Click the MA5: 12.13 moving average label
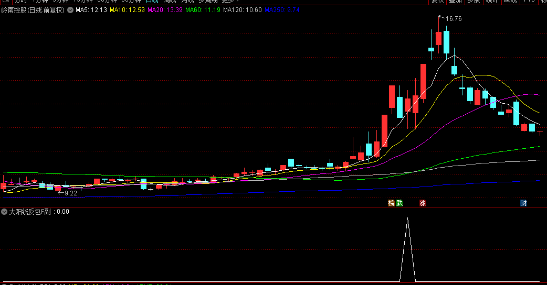 pos(91,10)
